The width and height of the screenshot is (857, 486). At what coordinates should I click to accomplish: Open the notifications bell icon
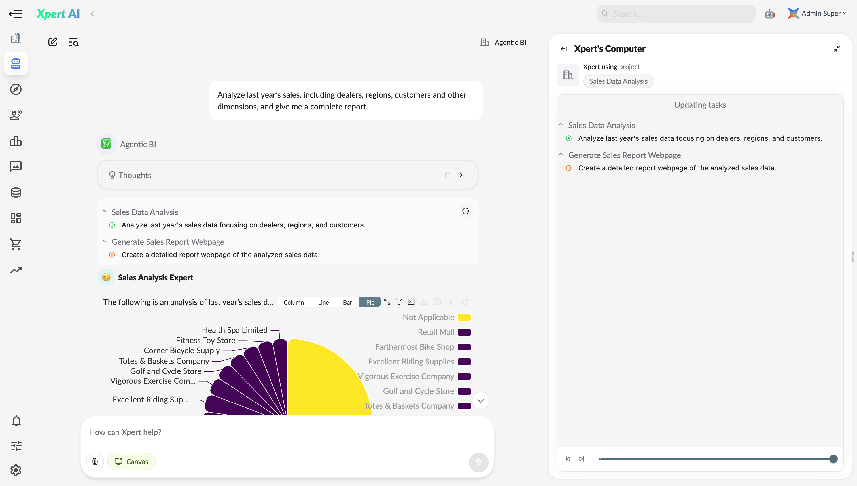pos(16,421)
